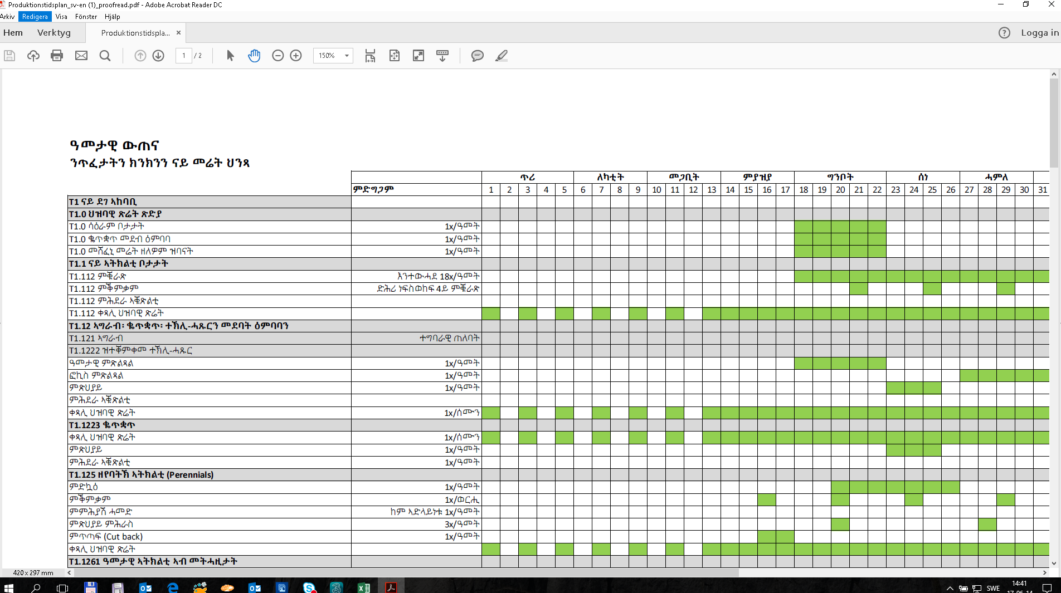Screen dimensions: 1061x593
Task: Open the Find text search icon
Action: 105,56
